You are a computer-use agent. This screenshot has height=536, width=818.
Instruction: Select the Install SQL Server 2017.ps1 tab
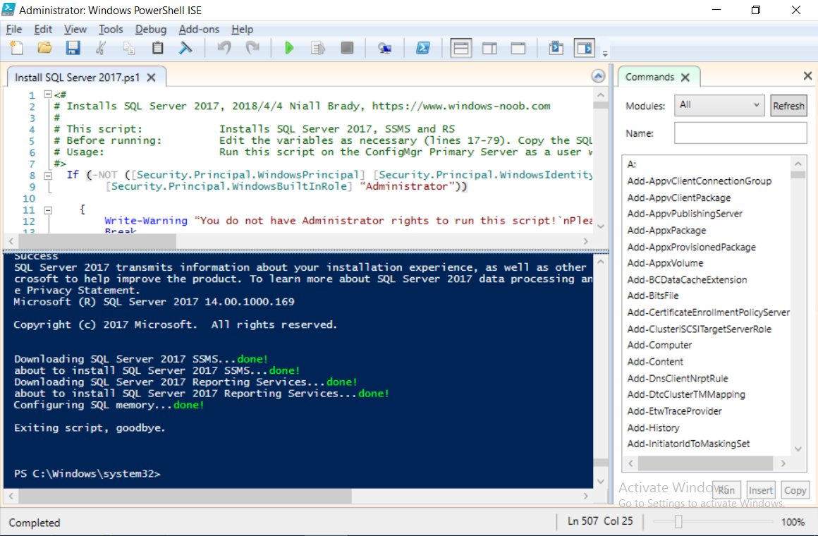(77, 78)
